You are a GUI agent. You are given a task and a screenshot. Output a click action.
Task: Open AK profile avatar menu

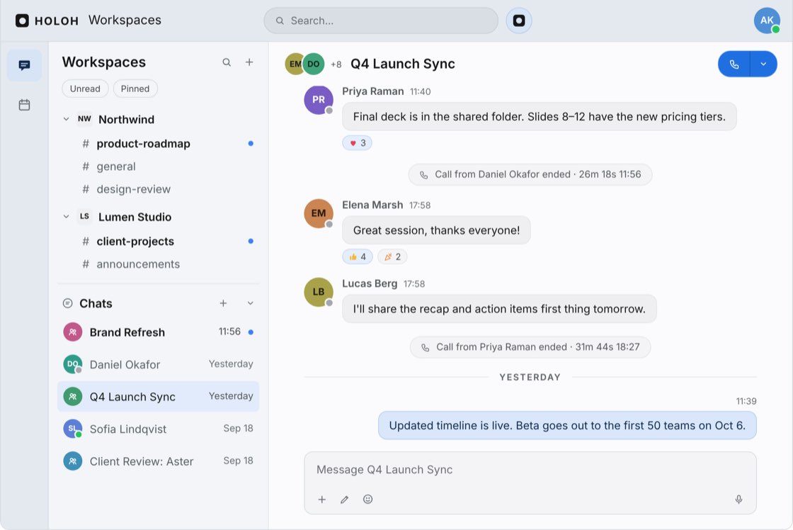click(x=767, y=21)
